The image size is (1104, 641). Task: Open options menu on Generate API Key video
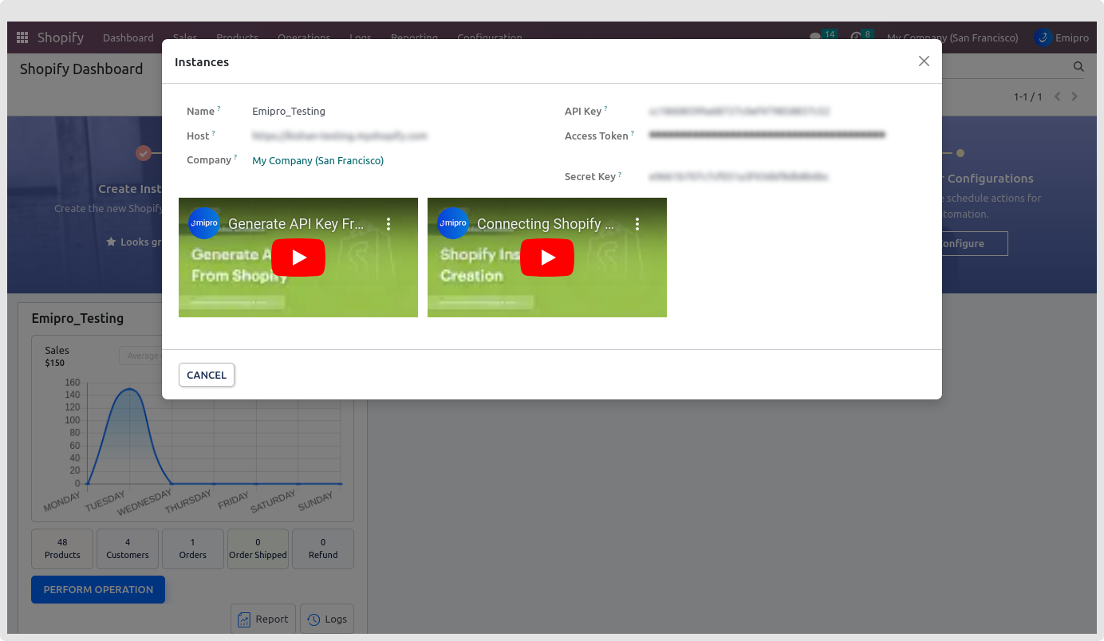click(x=388, y=224)
